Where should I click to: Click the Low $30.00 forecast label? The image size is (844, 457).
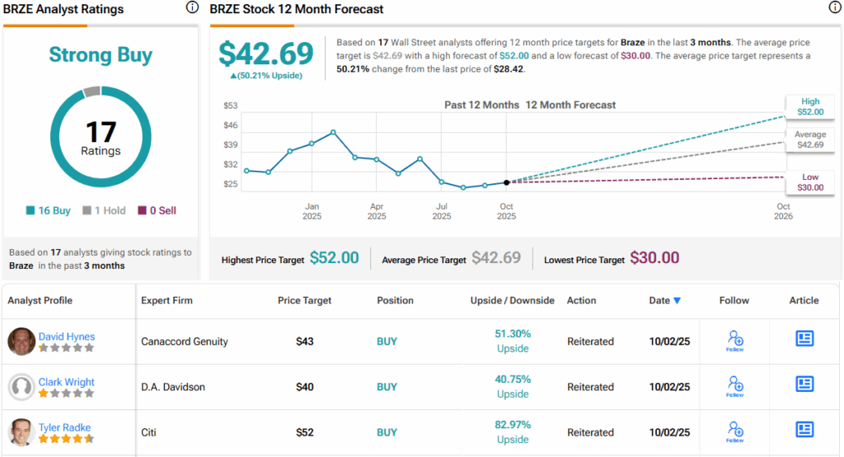[x=809, y=182]
